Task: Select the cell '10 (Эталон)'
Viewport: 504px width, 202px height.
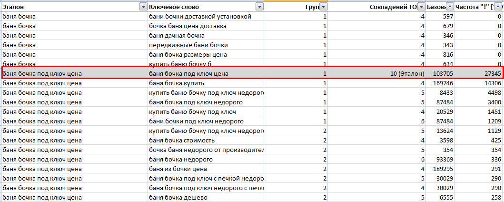Action: [377, 74]
